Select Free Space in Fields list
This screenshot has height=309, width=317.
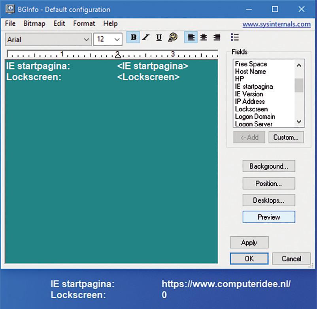pyautogui.click(x=251, y=64)
